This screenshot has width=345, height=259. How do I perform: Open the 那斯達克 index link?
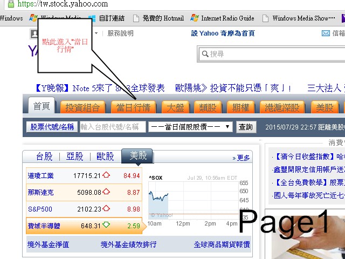pos(41,192)
